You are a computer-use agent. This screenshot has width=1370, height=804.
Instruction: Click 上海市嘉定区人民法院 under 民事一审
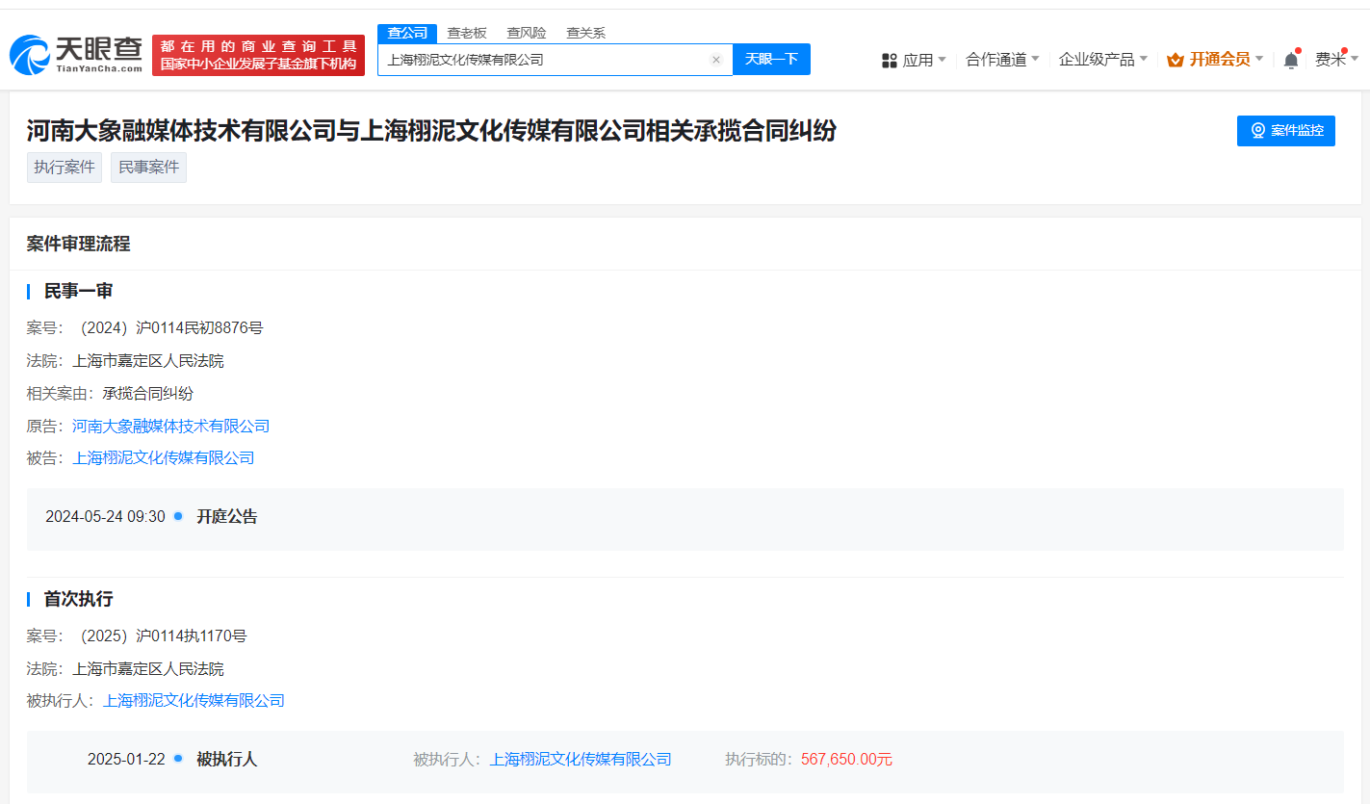point(148,361)
